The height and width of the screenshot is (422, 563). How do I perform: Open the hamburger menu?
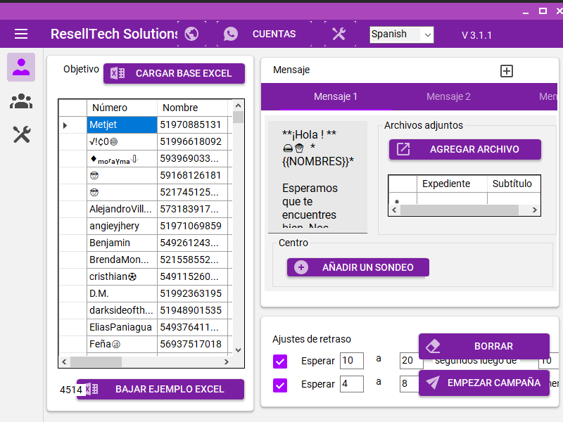click(x=21, y=34)
